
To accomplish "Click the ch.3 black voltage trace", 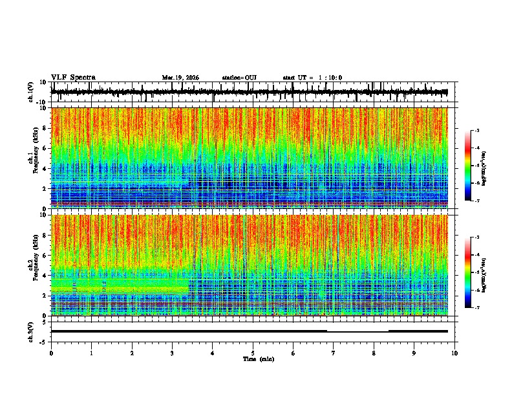I will point(249,331).
